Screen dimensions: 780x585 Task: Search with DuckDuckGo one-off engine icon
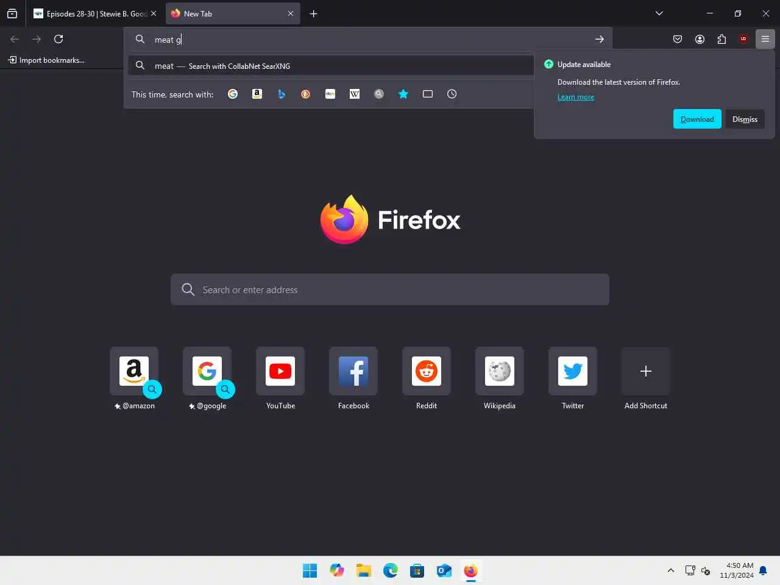pos(306,94)
